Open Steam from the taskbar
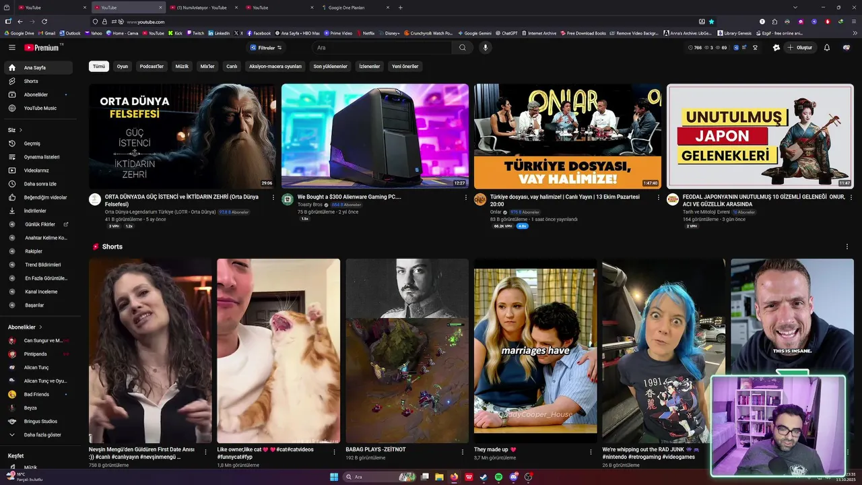Image resolution: width=862 pixels, height=485 pixels. (x=484, y=477)
